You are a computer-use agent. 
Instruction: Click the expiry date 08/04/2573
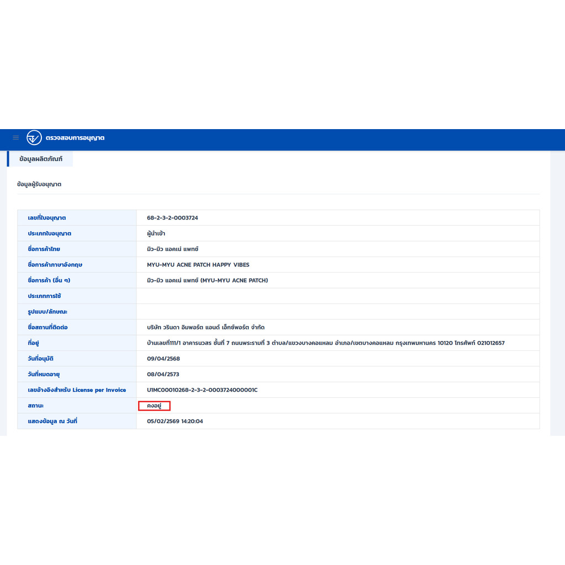coord(163,375)
